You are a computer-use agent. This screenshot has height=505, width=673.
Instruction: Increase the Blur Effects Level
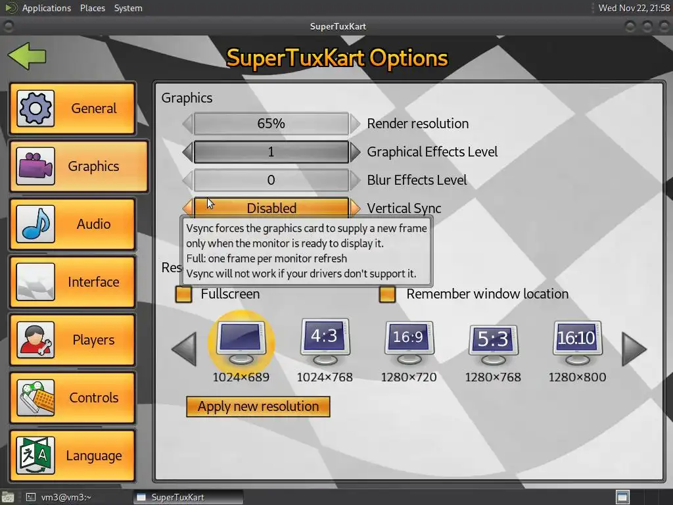pos(355,180)
